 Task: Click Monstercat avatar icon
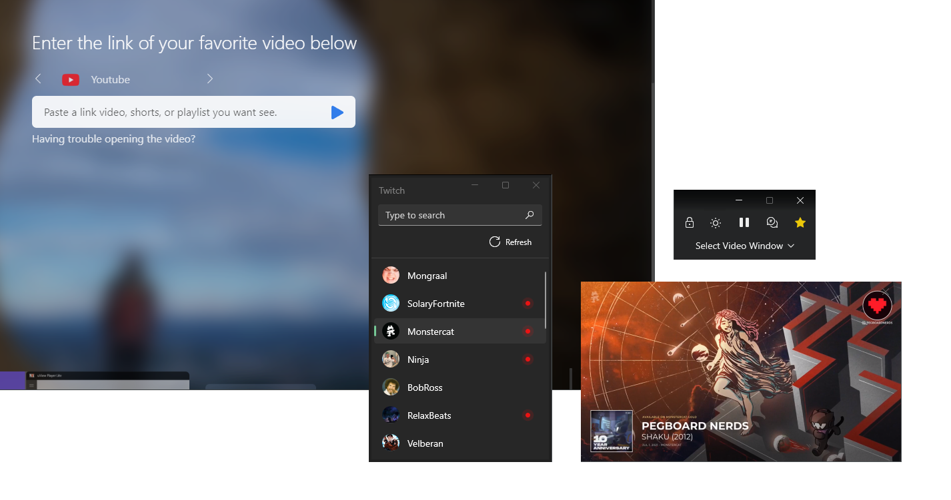(x=391, y=332)
